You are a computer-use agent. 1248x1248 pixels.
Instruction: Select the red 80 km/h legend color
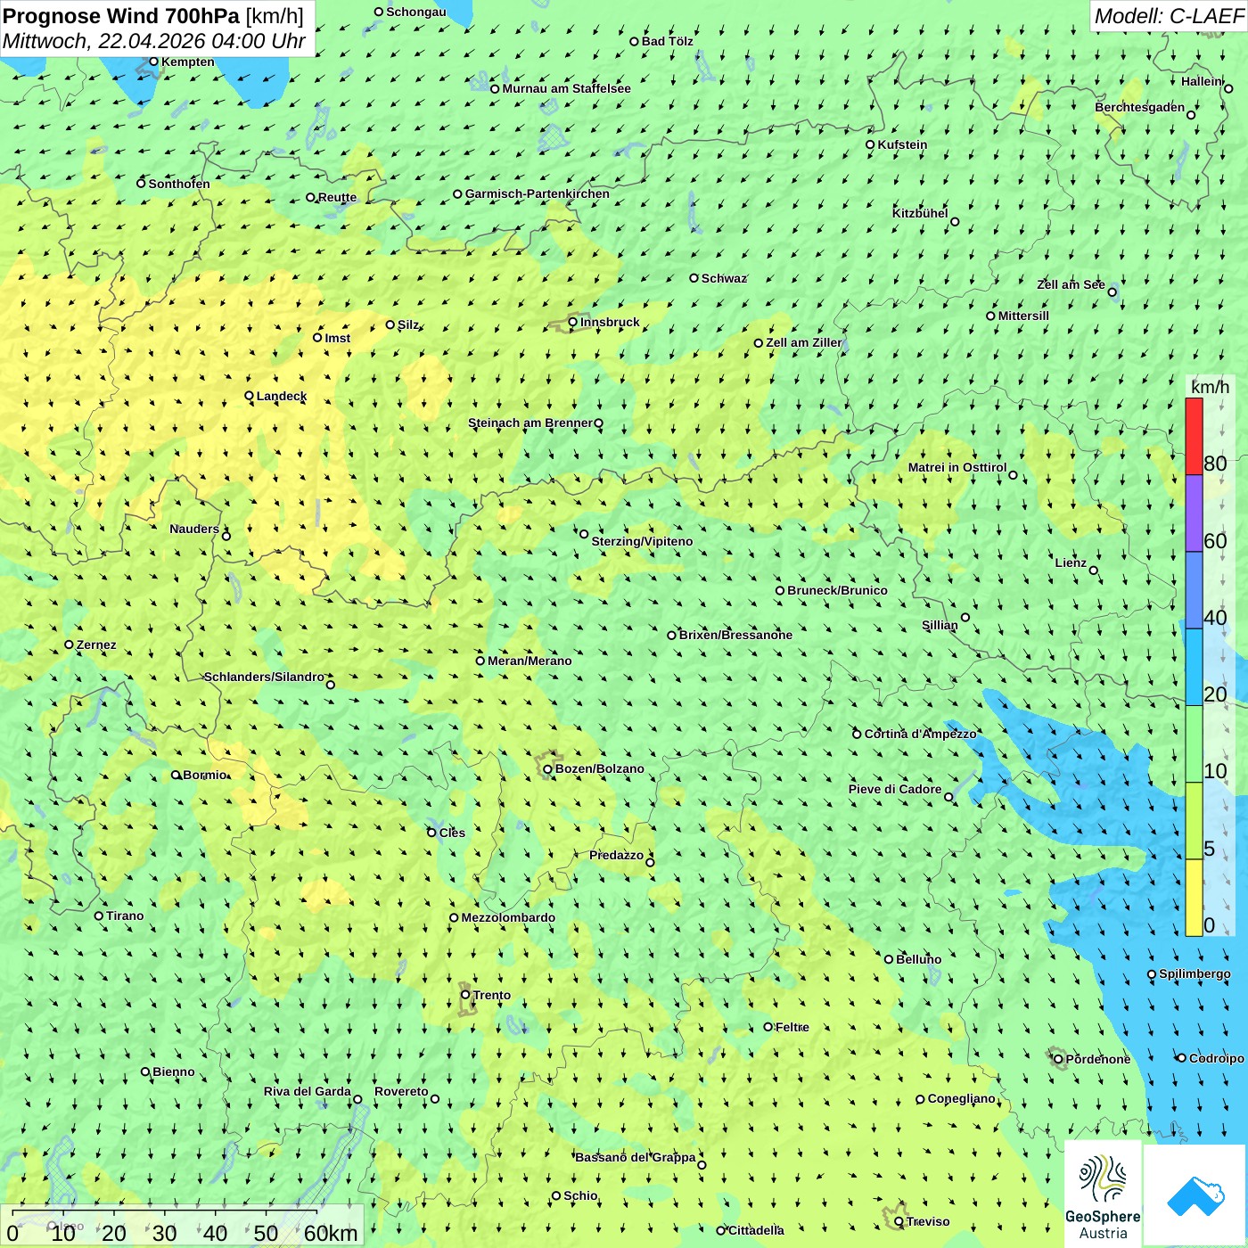[x=1194, y=436]
